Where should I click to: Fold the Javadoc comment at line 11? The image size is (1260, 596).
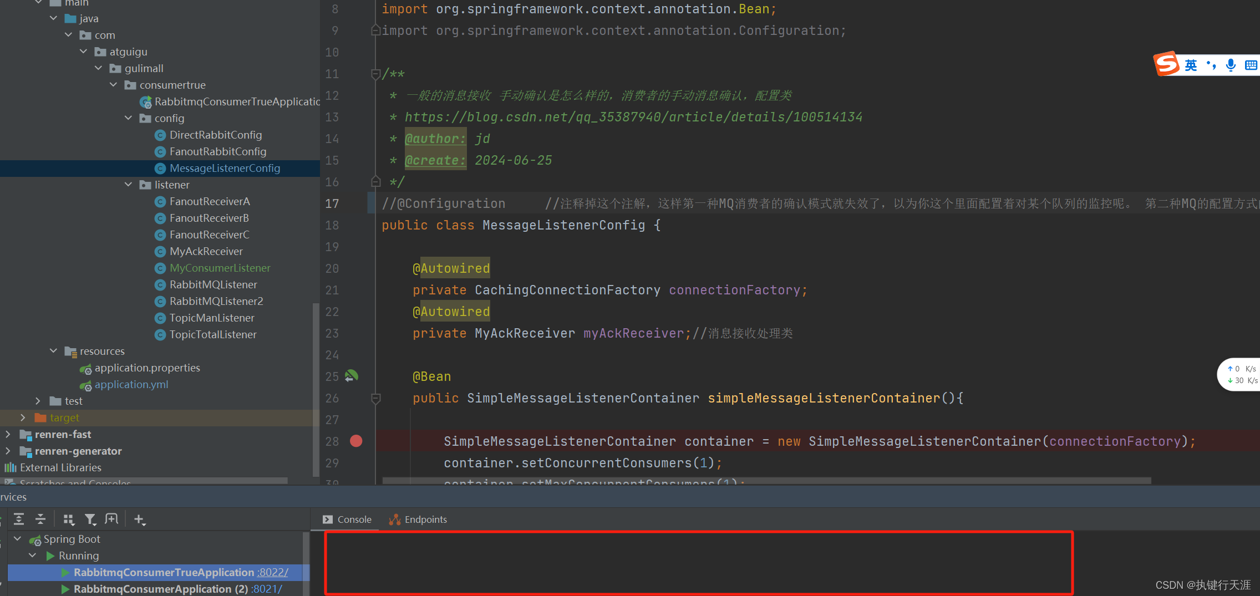coord(375,74)
